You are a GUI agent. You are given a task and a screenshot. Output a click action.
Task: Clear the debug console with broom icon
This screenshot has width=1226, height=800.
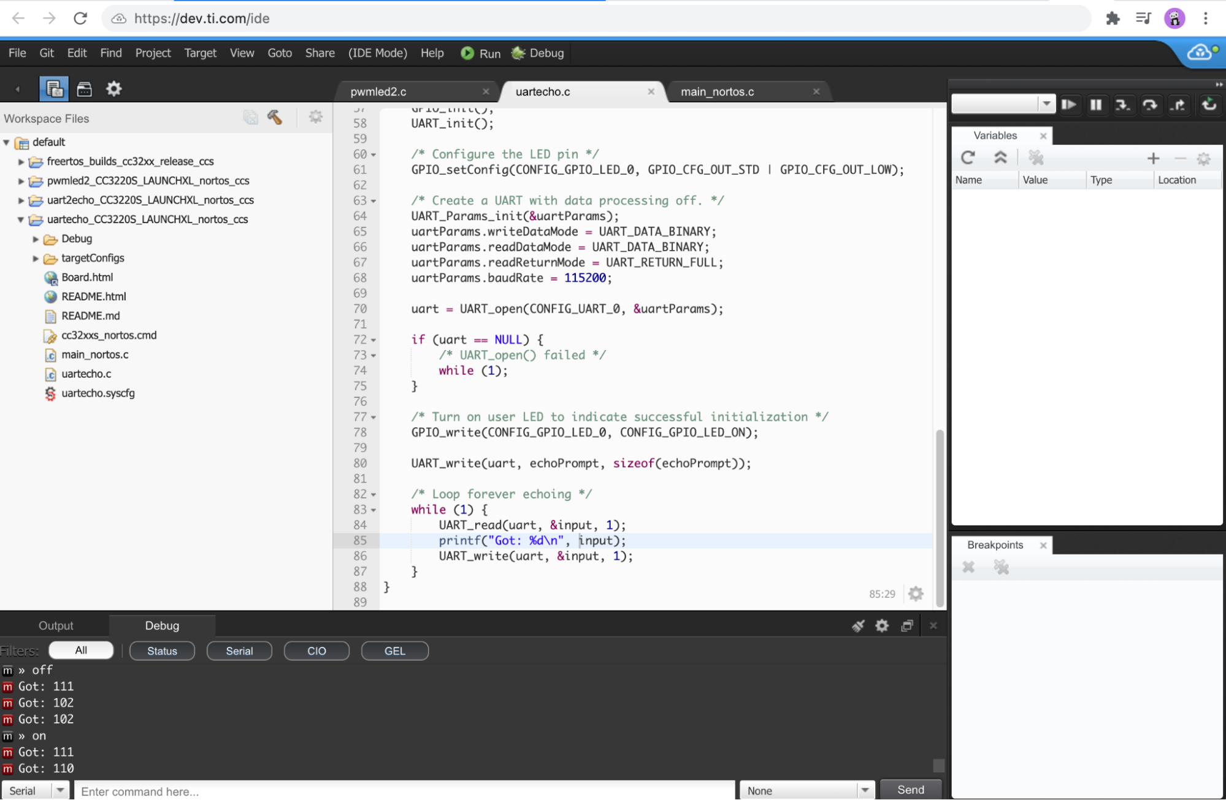coord(857,625)
